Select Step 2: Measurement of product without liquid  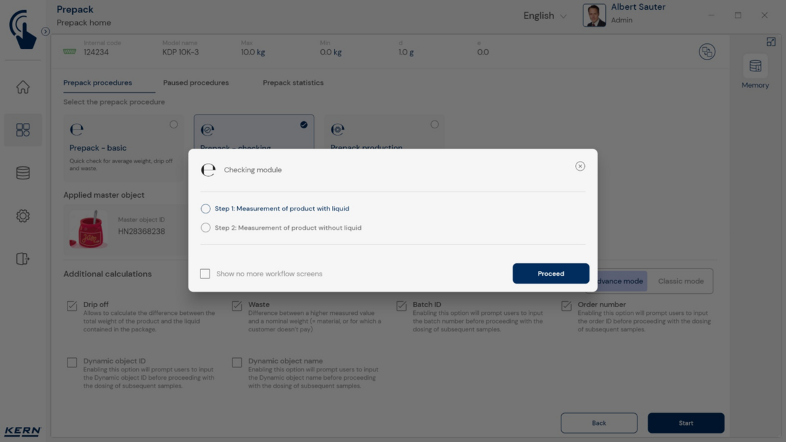206,228
